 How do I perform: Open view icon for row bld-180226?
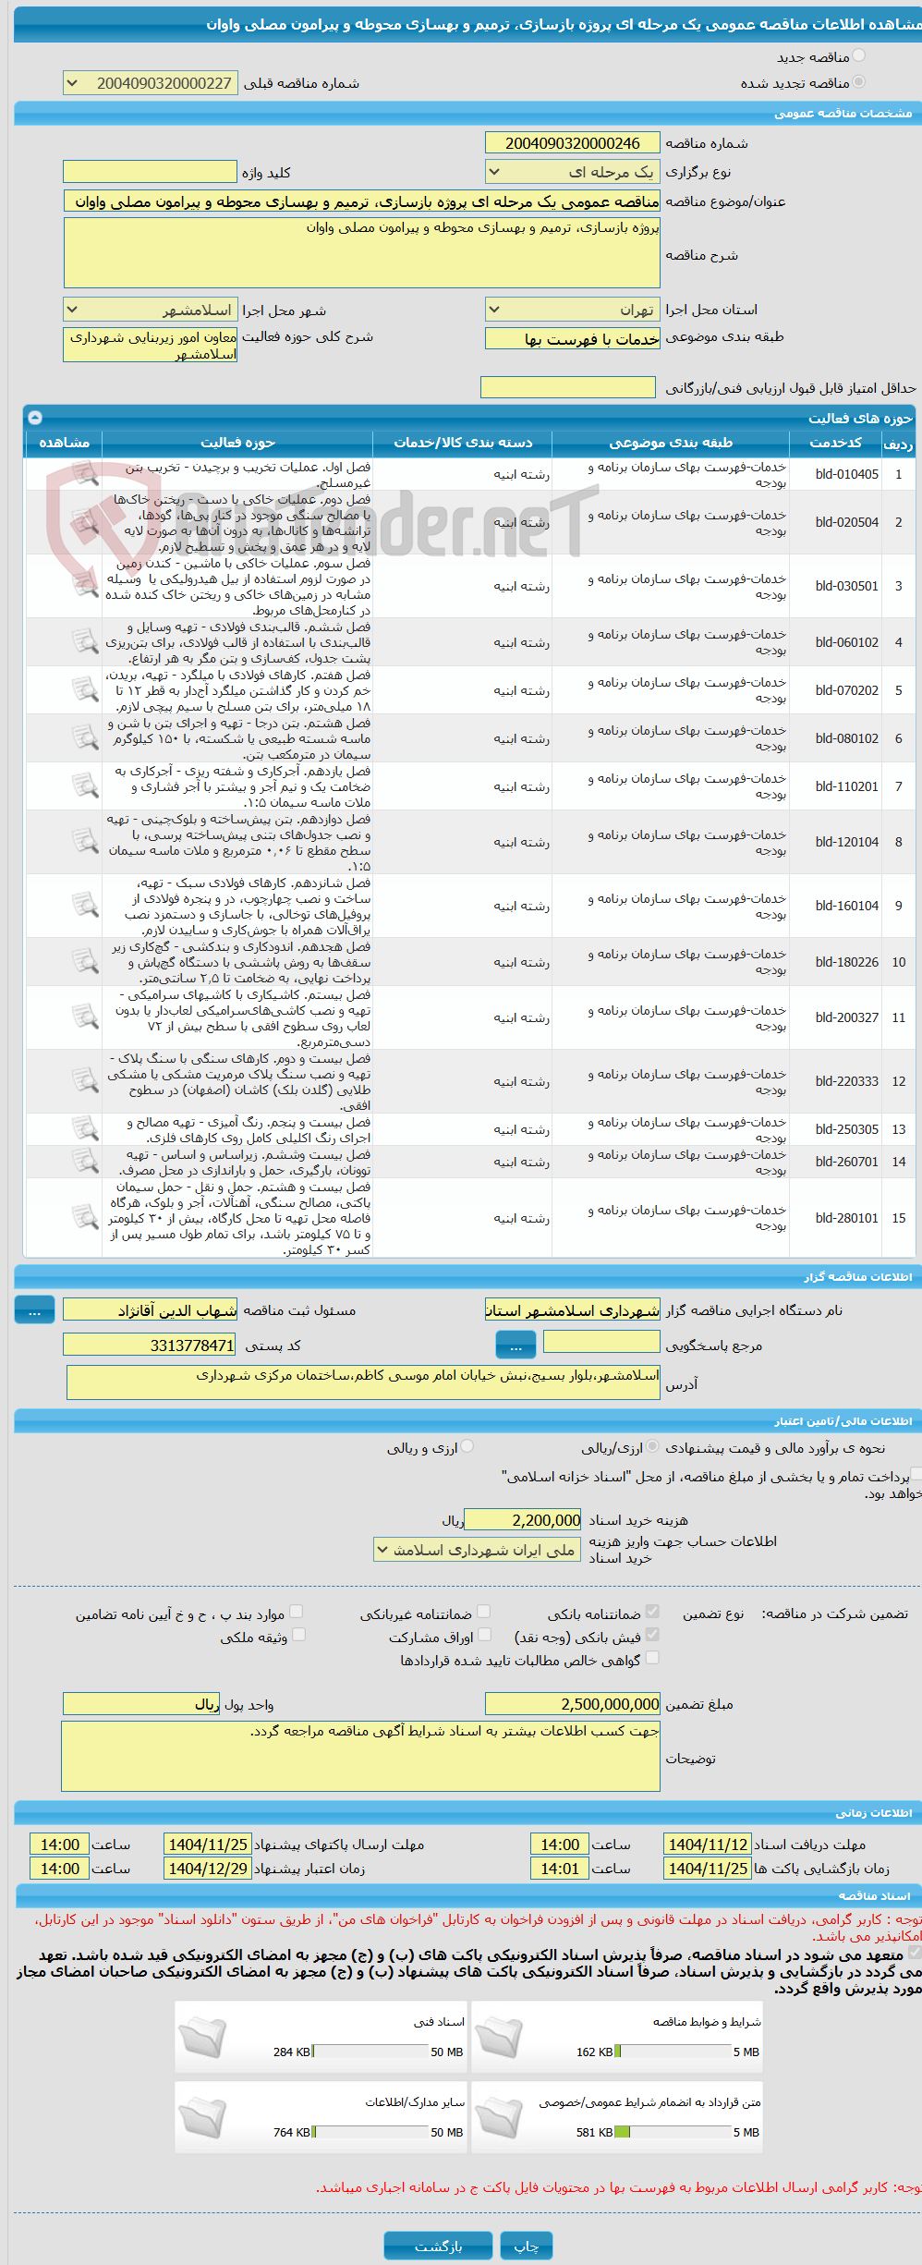pos(85,961)
